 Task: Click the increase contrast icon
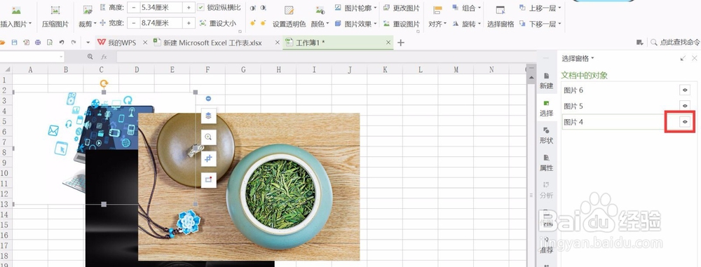click(253, 8)
